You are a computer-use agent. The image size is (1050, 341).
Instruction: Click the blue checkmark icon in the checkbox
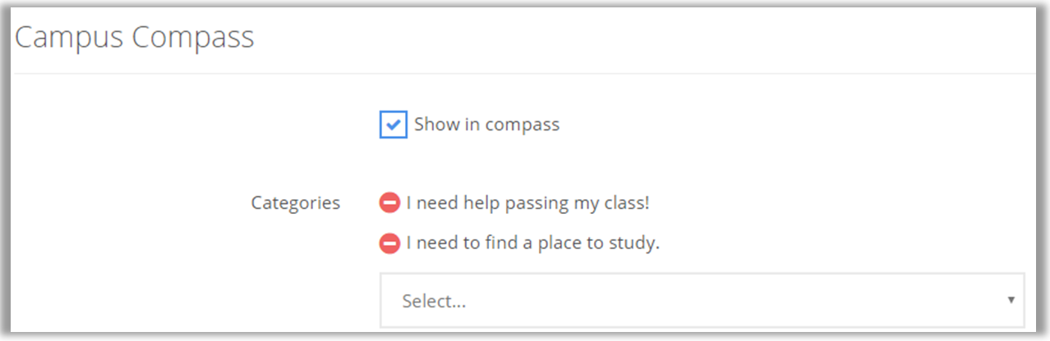coord(394,125)
